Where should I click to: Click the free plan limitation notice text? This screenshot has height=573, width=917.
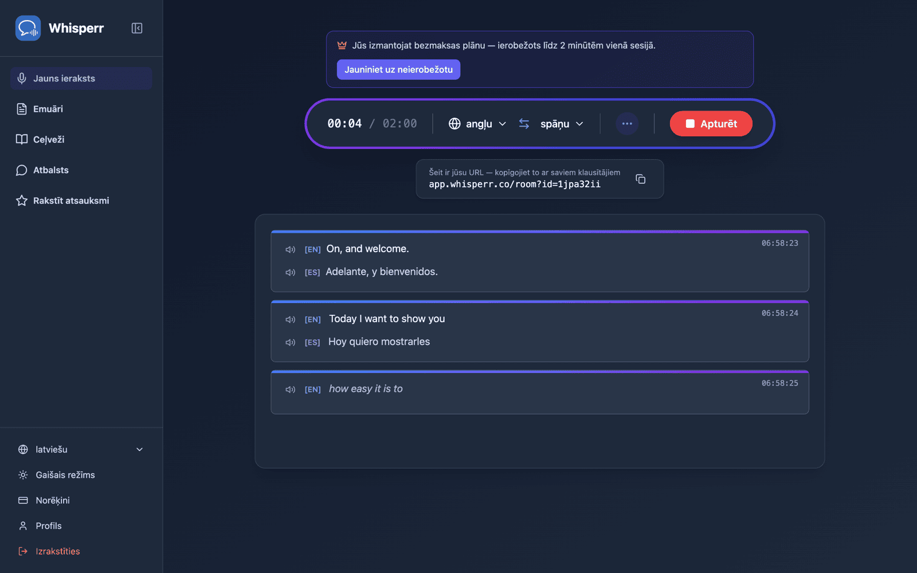504,45
